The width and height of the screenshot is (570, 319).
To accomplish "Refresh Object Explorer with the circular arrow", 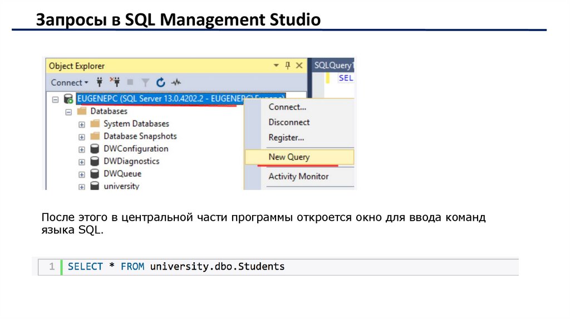I will (161, 82).
